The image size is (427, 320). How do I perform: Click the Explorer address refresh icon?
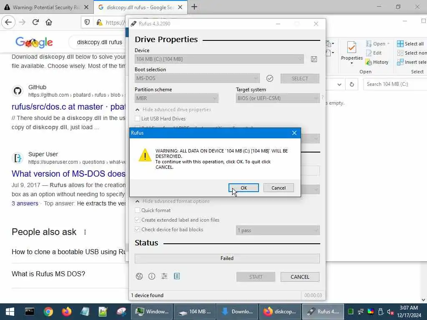tap(352, 84)
